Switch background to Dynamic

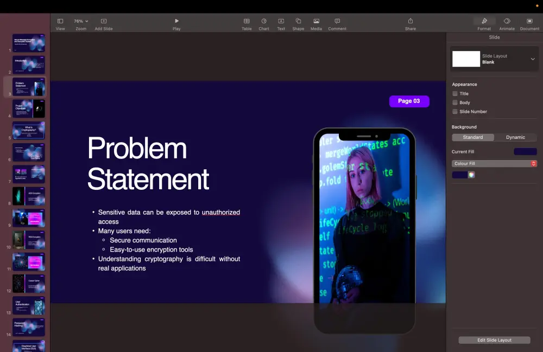coord(515,137)
